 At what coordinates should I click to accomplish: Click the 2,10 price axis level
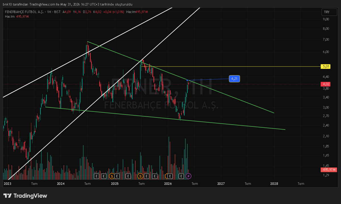[x=326, y=136]
